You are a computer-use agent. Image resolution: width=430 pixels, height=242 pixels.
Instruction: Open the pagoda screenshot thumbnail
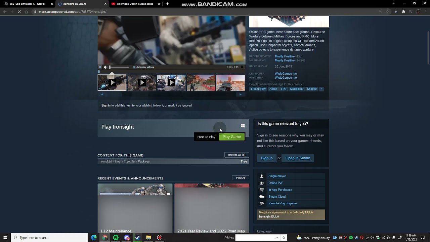tap(230, 83)
